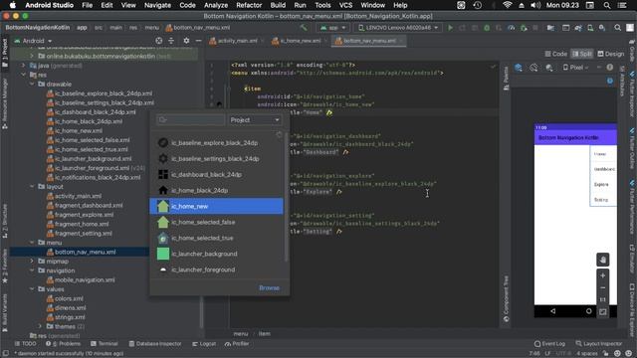
Task: Open the Database Inspector tool window
Action: coord(155,344)
